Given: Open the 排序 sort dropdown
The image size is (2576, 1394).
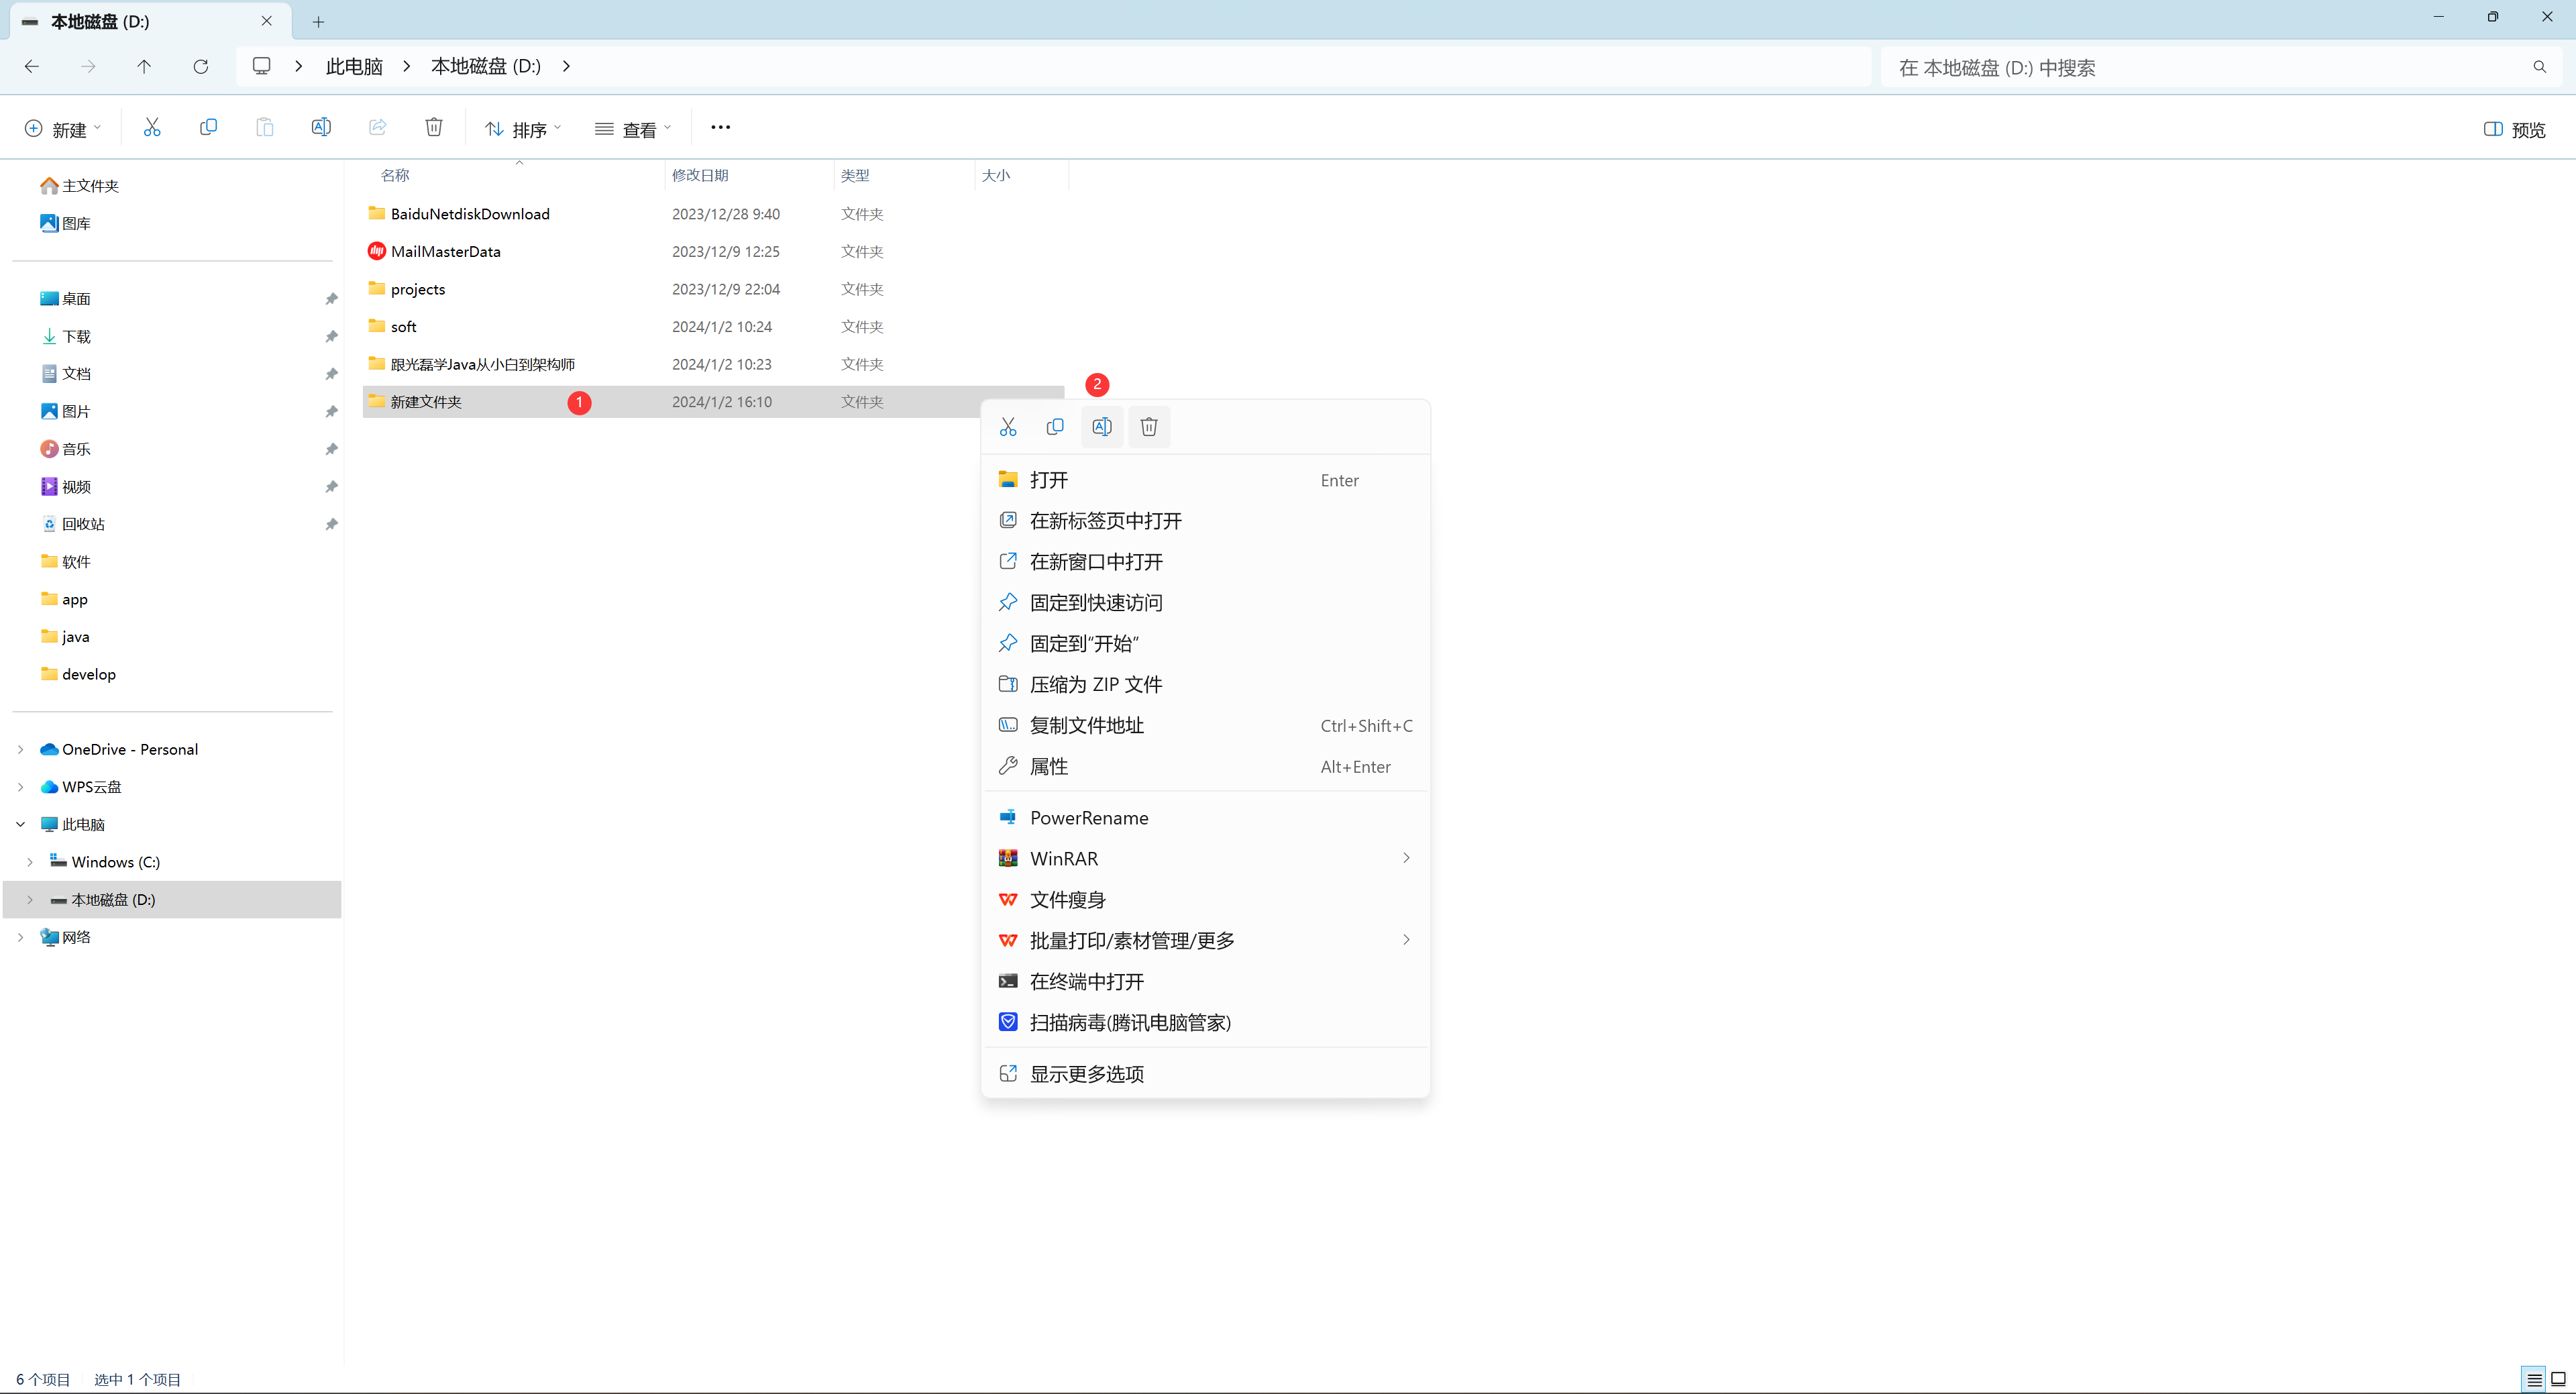Looking at the screenshot, I should pyautogui.click(x=523, y=129).
